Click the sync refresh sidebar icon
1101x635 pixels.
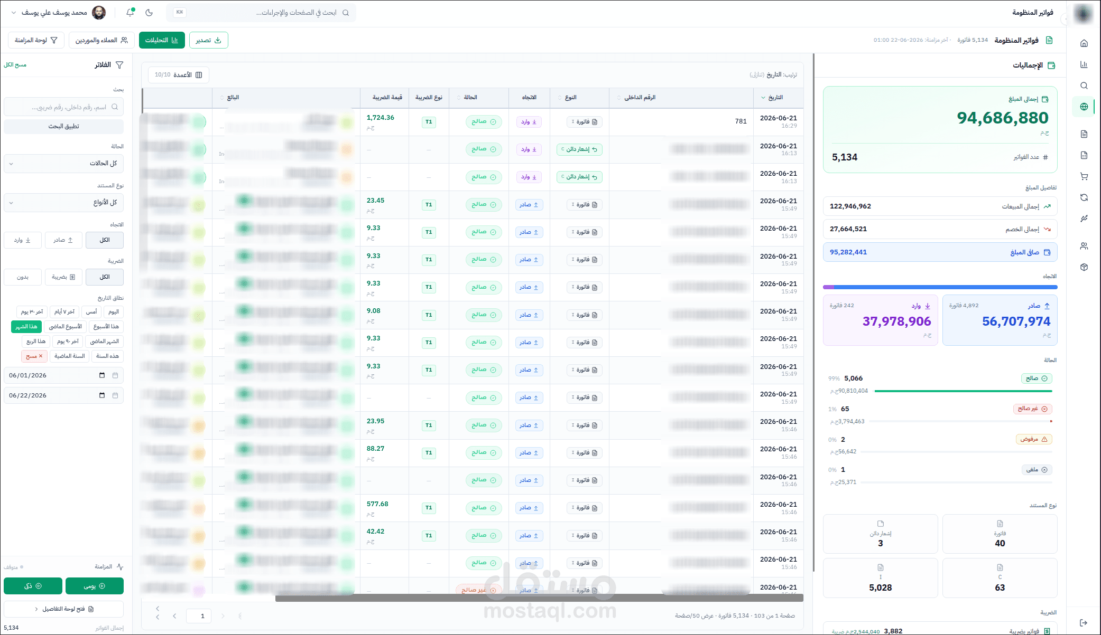[x=1084, y=197]
